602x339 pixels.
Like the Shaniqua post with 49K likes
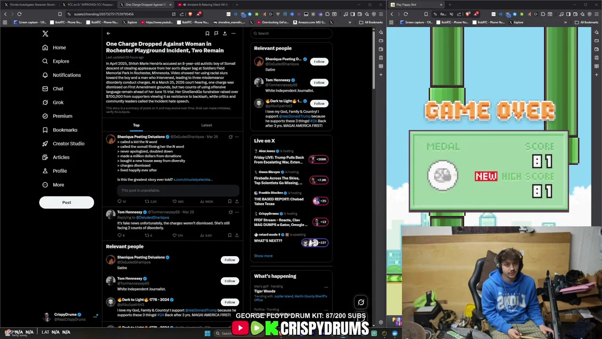coord(178,202)
